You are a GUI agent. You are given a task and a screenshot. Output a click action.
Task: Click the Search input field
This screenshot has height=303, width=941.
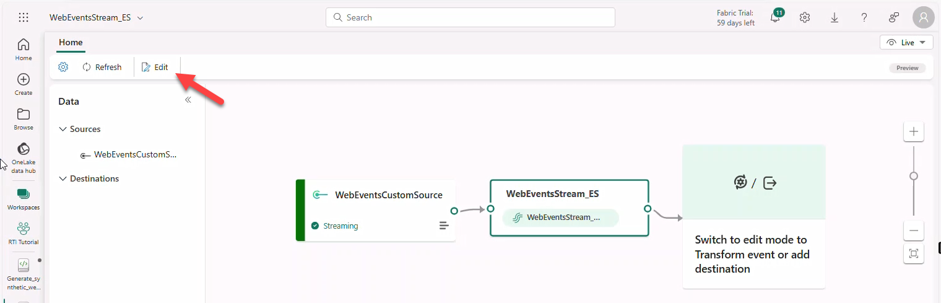coord(470,17)
